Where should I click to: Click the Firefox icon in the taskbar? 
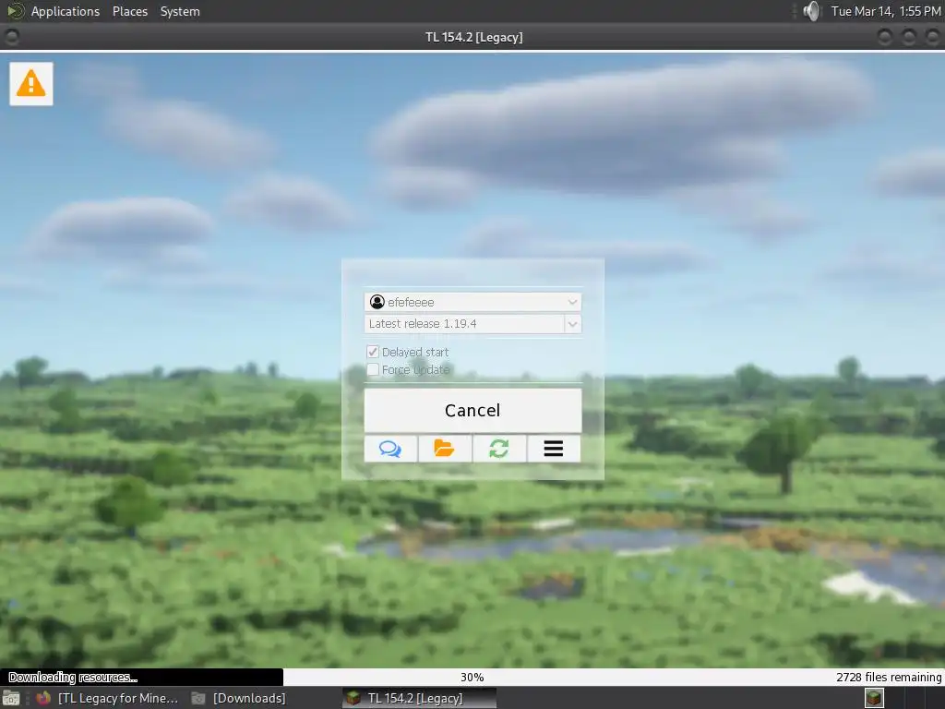(43, 698)
